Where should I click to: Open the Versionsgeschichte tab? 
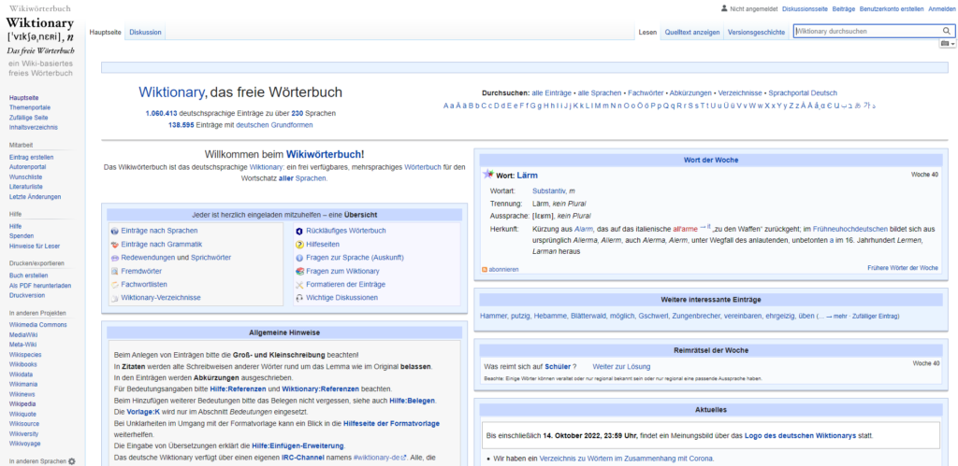click(756, 33)
